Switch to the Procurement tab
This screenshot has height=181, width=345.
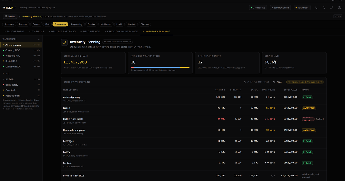(x=14, y=32)
